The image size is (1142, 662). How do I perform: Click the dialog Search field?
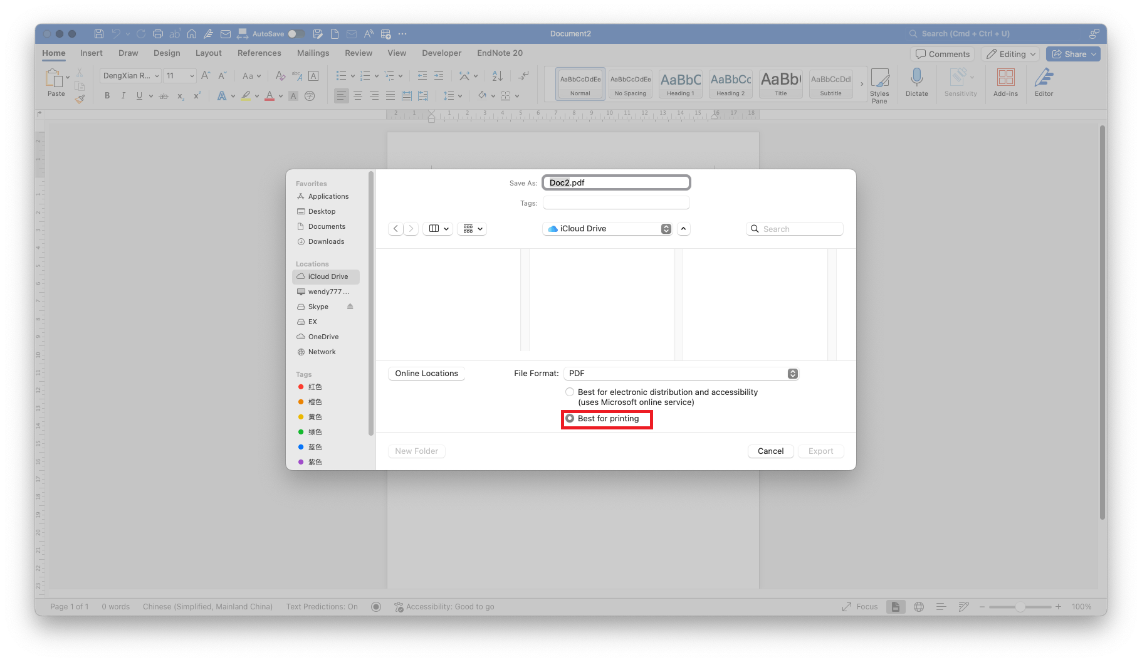pos(794,229)
